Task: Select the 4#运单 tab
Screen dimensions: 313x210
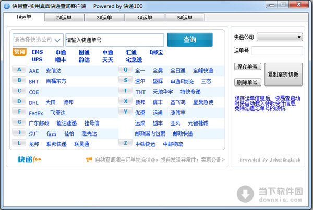Action: click(x=145, y=18)
